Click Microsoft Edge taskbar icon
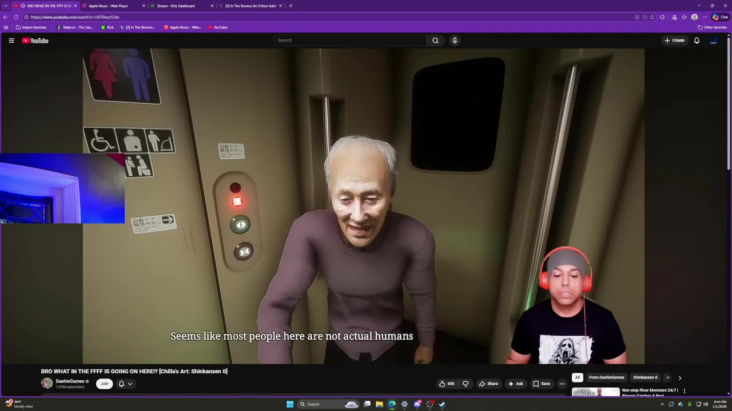732x411 pixels. point(392,404)
